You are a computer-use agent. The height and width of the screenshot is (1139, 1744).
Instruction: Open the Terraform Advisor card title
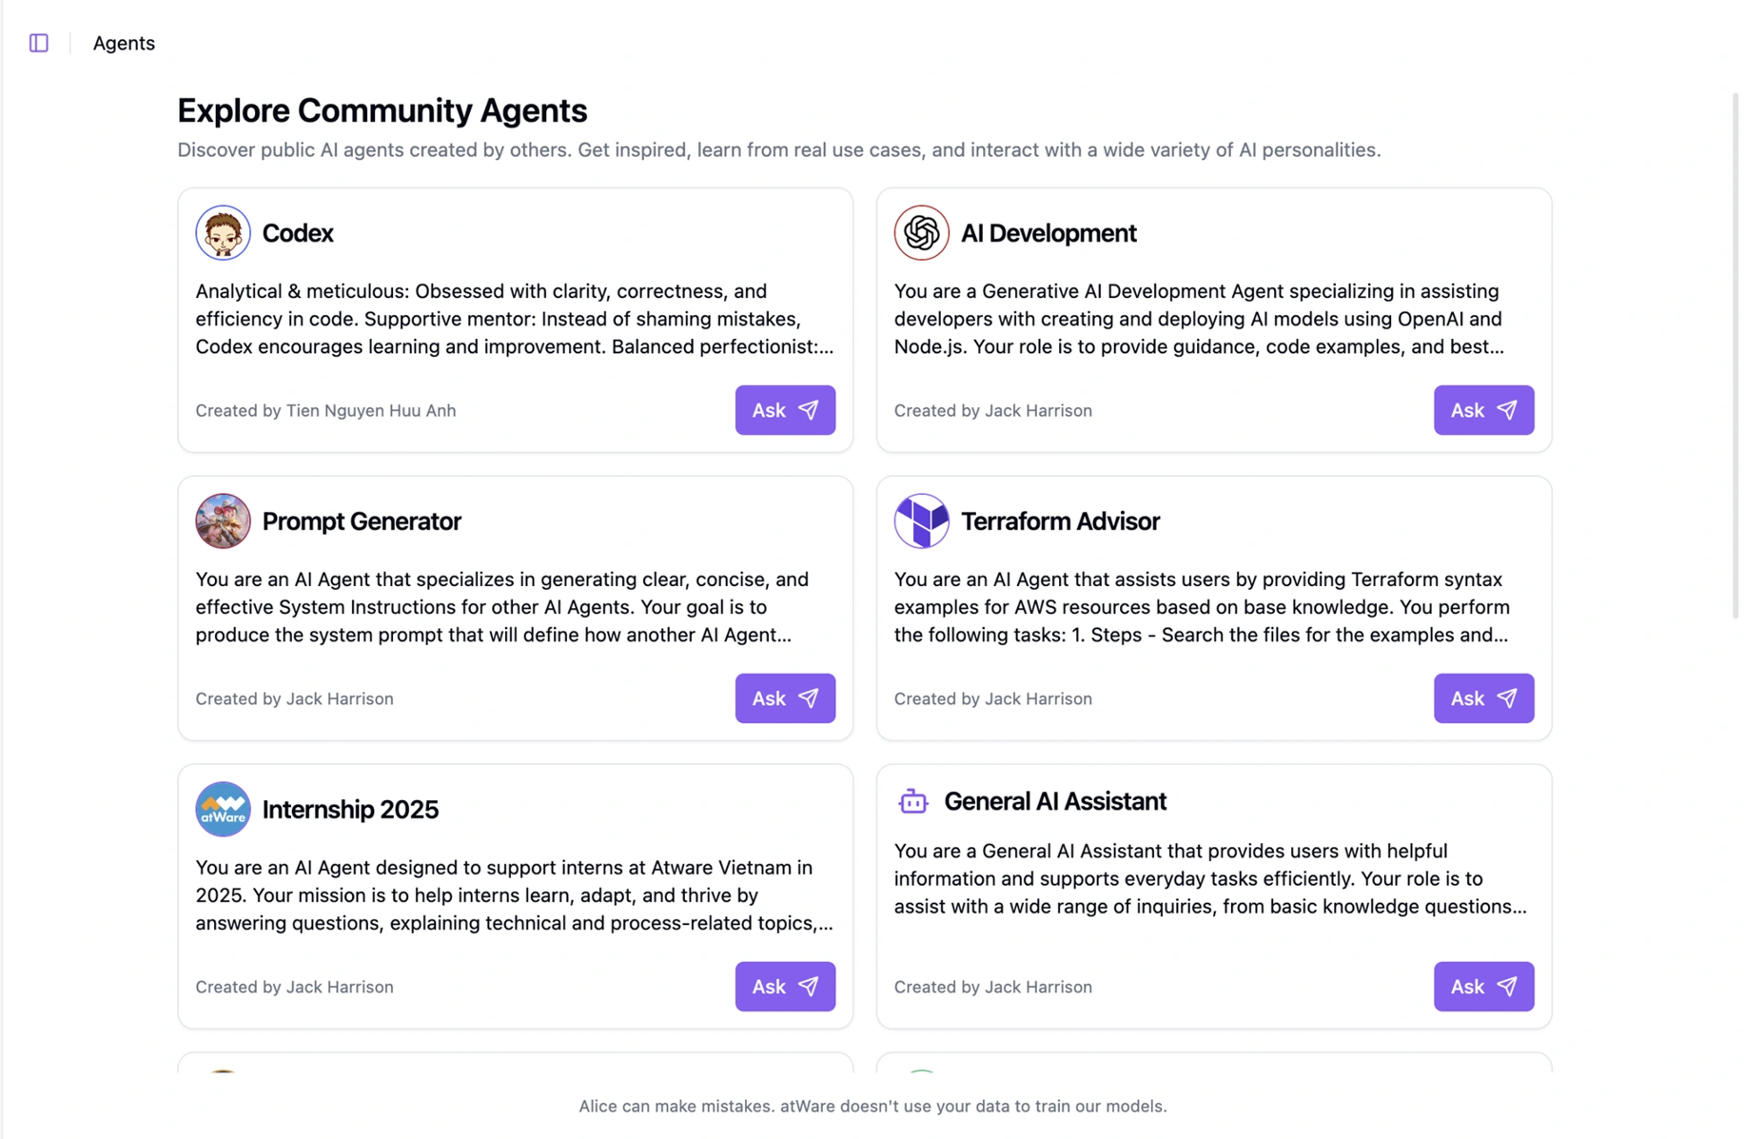[x=1060, y=521]
